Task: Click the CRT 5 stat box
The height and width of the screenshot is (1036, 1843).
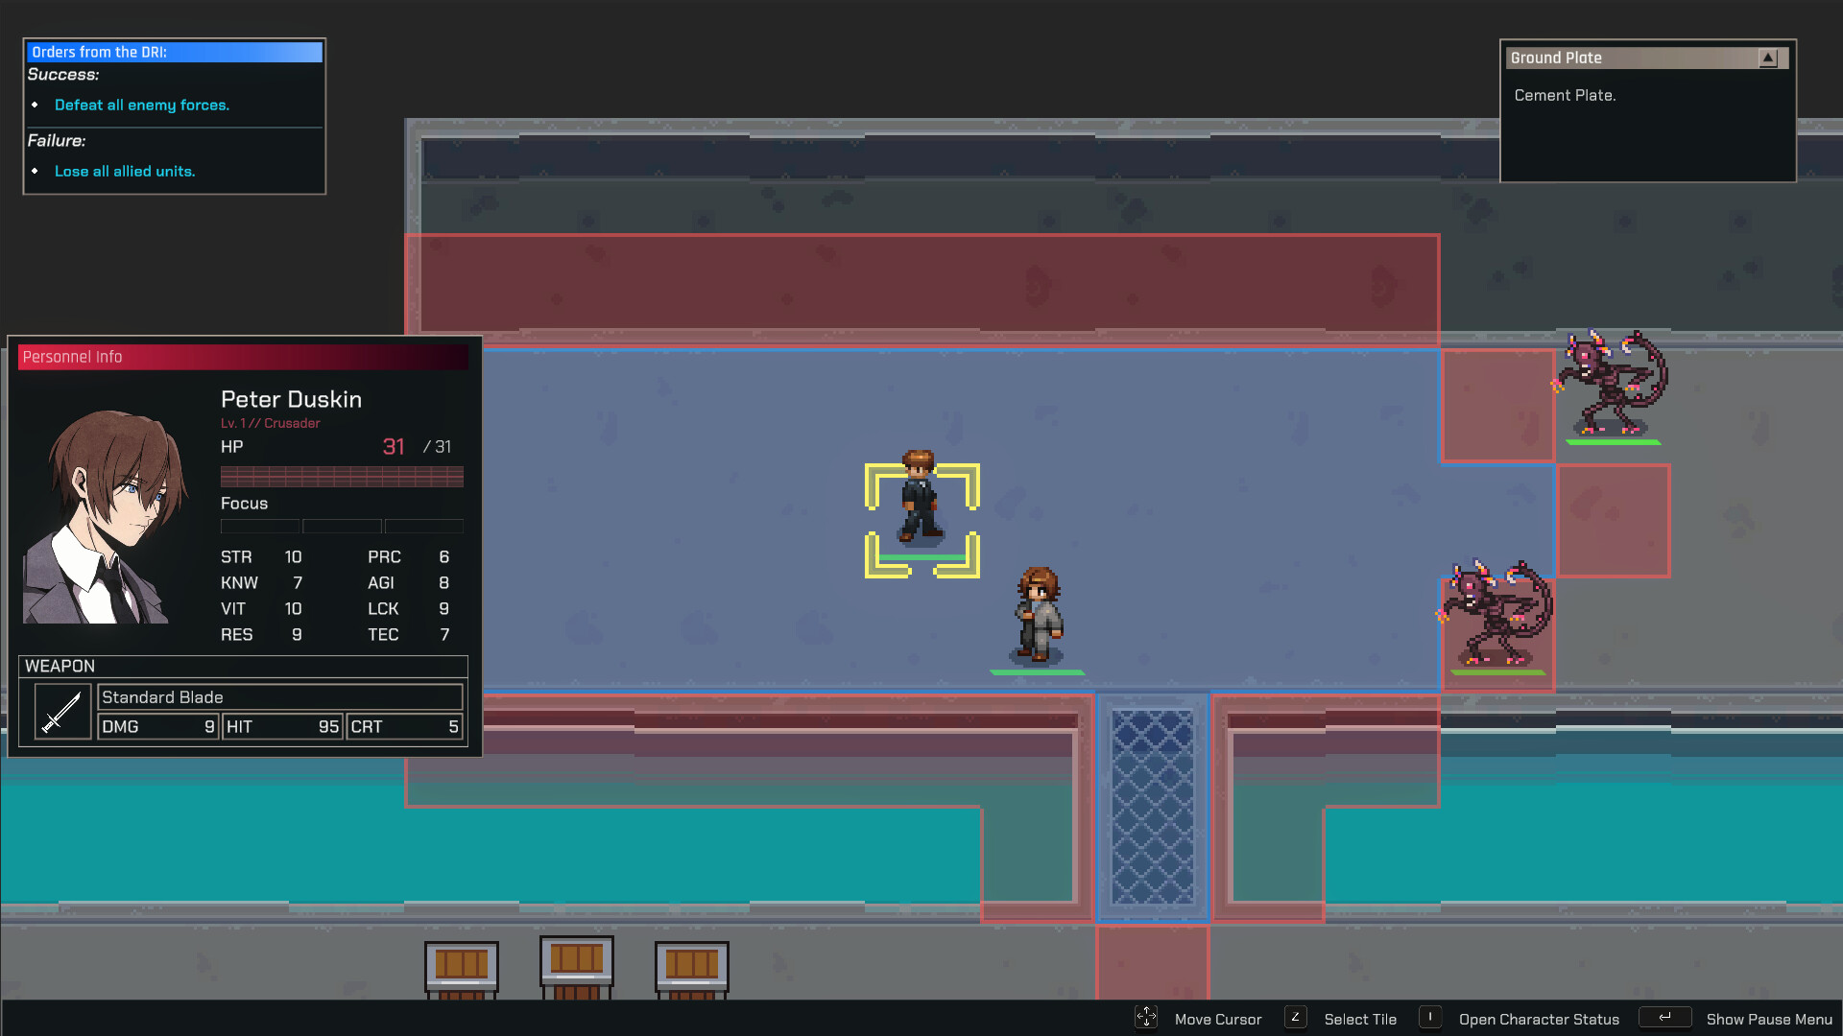Action: click(x=404, y=726)
